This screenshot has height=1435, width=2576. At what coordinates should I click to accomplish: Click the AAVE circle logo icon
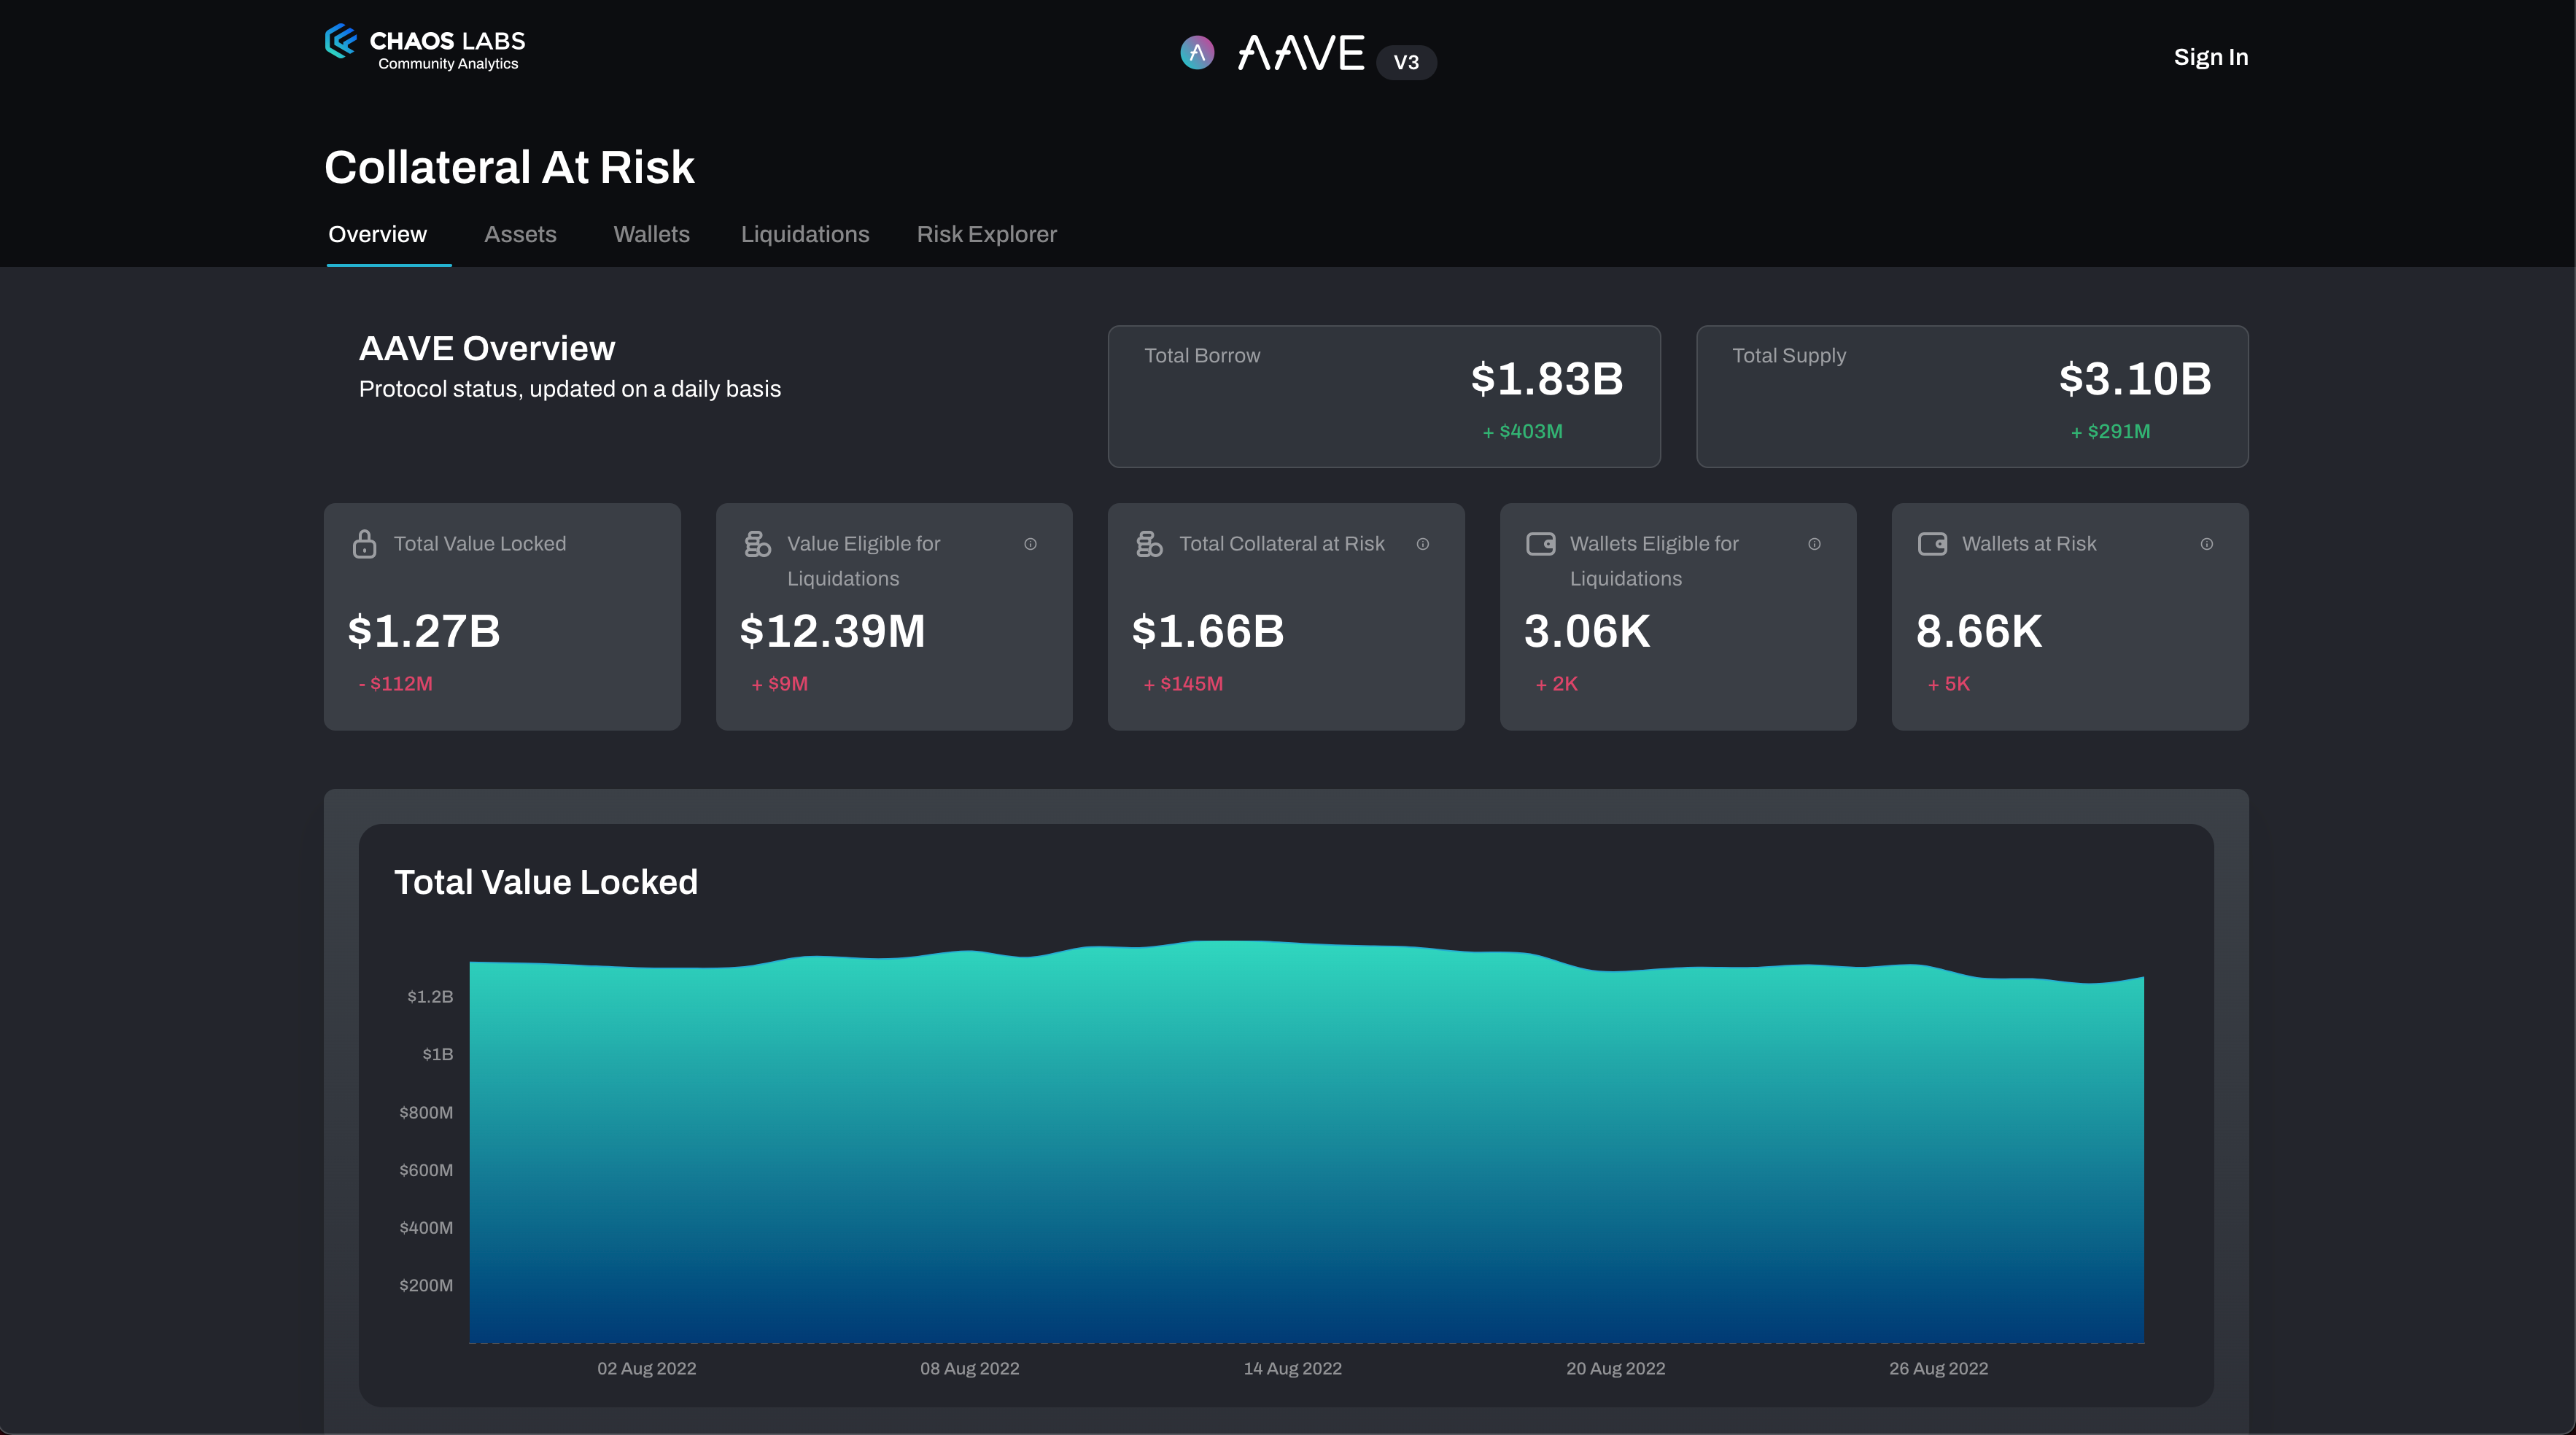(1198, 53)
